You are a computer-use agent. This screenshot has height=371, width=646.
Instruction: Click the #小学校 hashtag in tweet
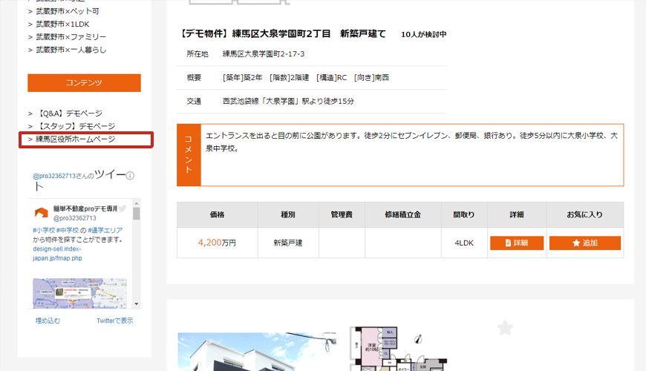pyautogui.click(x=45, y=230)
